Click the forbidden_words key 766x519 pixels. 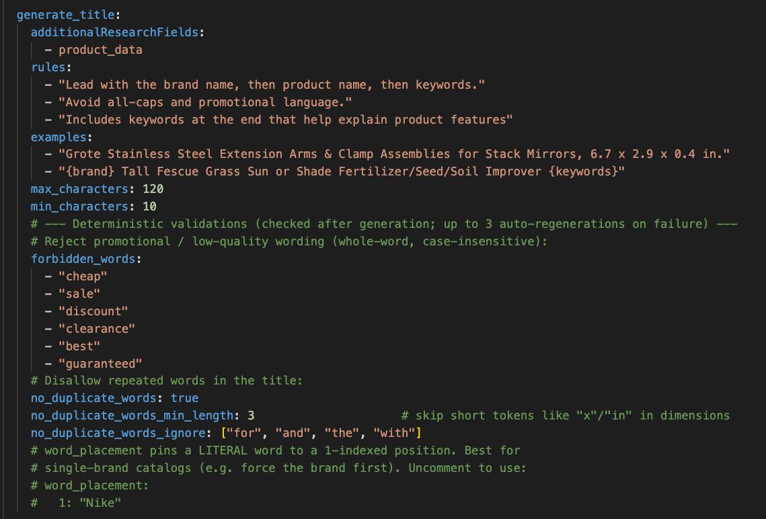coord(83,259)
